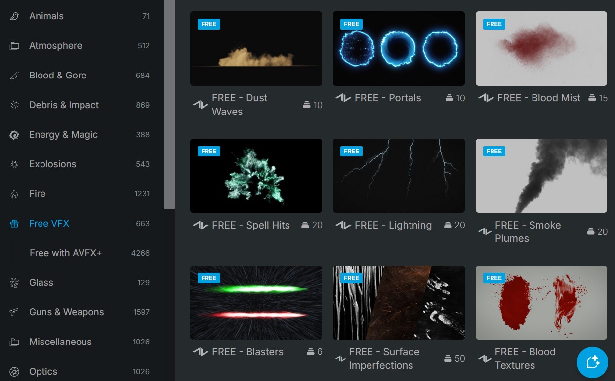Click the Blood & Gore knife icon
The width and height of the screenshot is (615, 381).
pyautogui.click(x=15, y=76)
